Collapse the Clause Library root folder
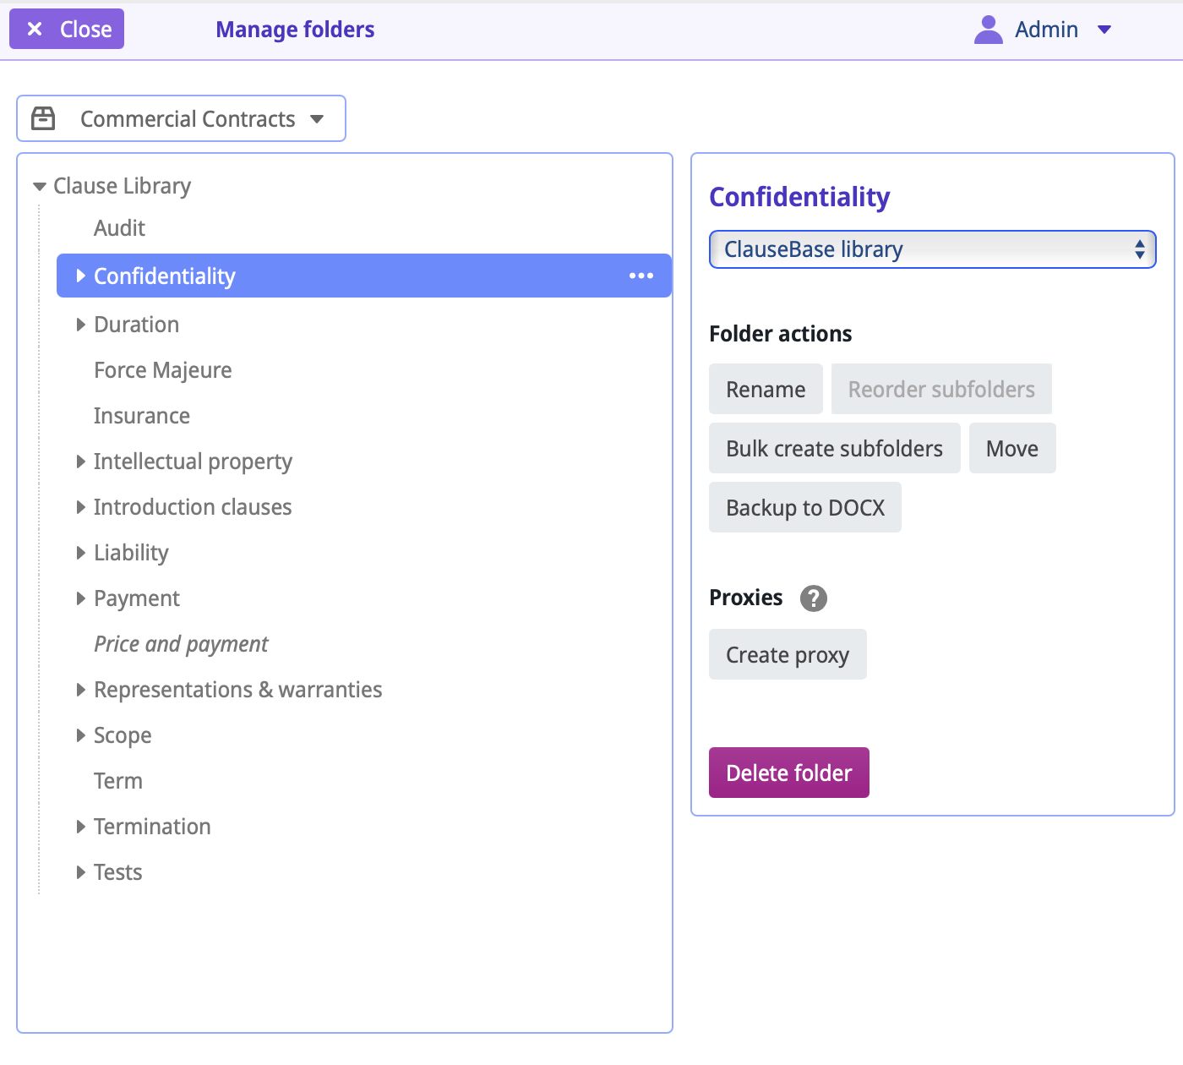 click(39, 187)
